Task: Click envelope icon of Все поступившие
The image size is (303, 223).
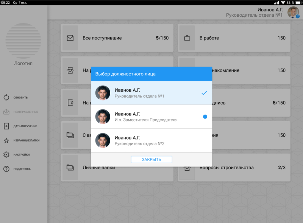Action: pyautogui.click(x=70, y=38)
